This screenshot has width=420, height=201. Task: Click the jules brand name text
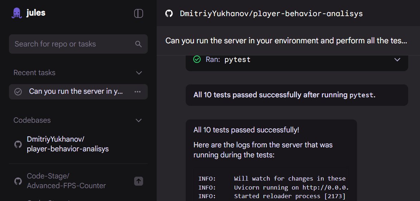pos(36,13)
